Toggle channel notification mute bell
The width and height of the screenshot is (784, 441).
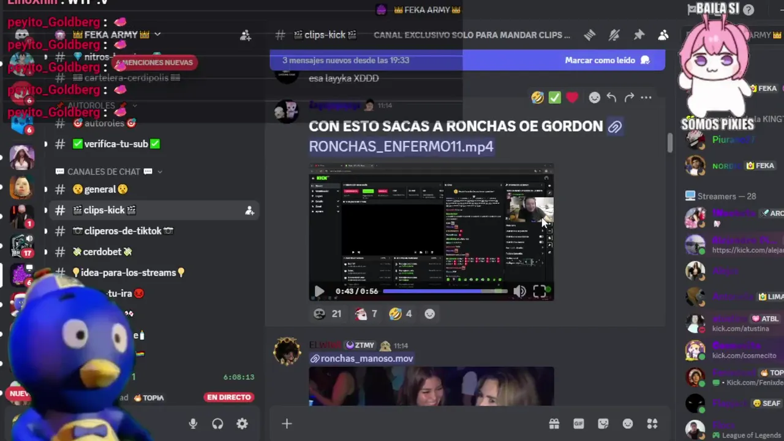coord(614,35)
